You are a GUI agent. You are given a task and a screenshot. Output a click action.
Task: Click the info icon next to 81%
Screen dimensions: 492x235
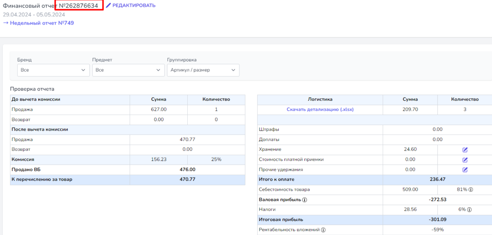(x=471, y=190)
